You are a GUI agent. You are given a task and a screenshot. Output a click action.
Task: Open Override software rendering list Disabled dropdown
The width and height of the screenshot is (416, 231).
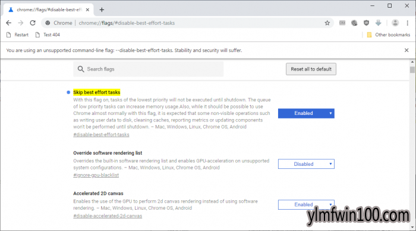pyautogui.click(x=306, y=164)
